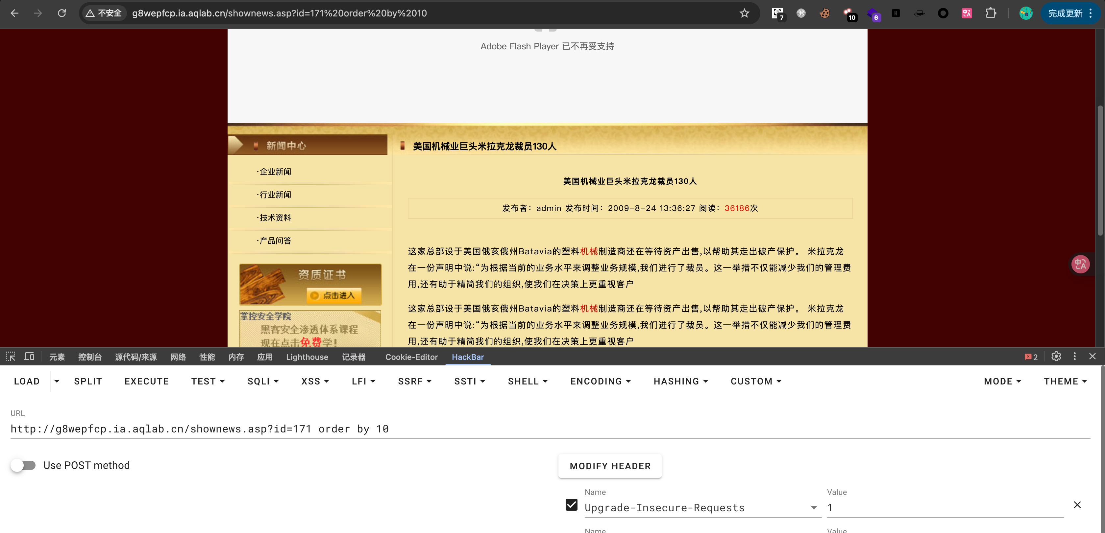Screen dimensions: 1105x533
Task: Switch to the Lighthouse tab
Action: pyautogui.click(x=307, y=357)
